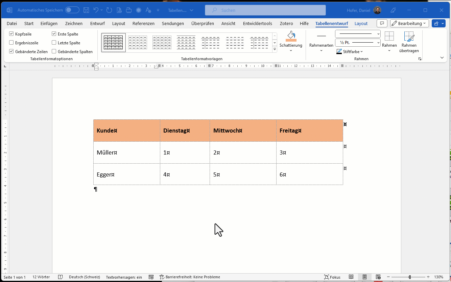Enable the Gebänderte Spalten checkbox

coord(54,52)
